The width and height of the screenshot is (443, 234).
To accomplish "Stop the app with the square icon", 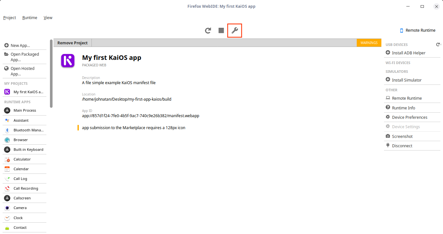I will click(221, 30).
